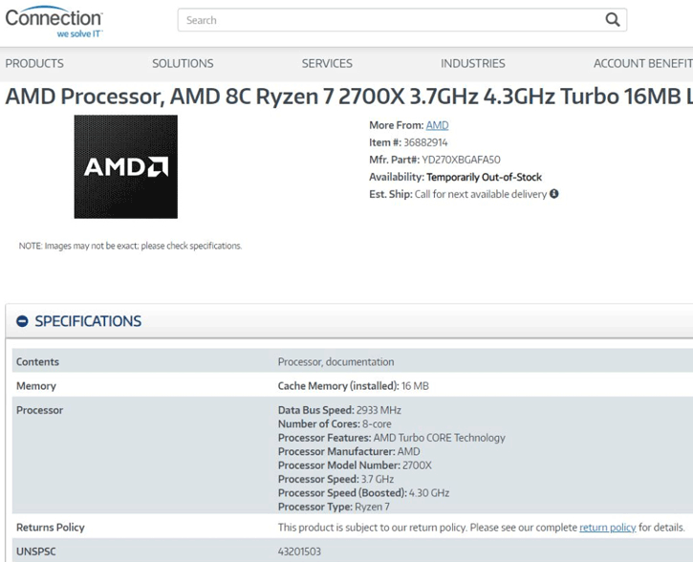Click the Contents row label
This screenshot has height=562, width=693.
pyautogui.click(x=37, y=362)
